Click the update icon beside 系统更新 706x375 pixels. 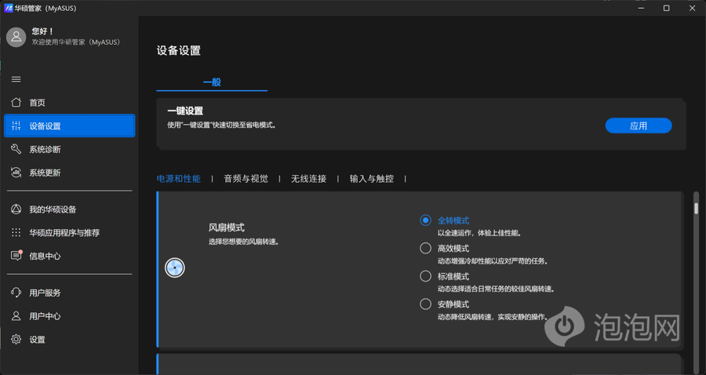pos(16,173)
